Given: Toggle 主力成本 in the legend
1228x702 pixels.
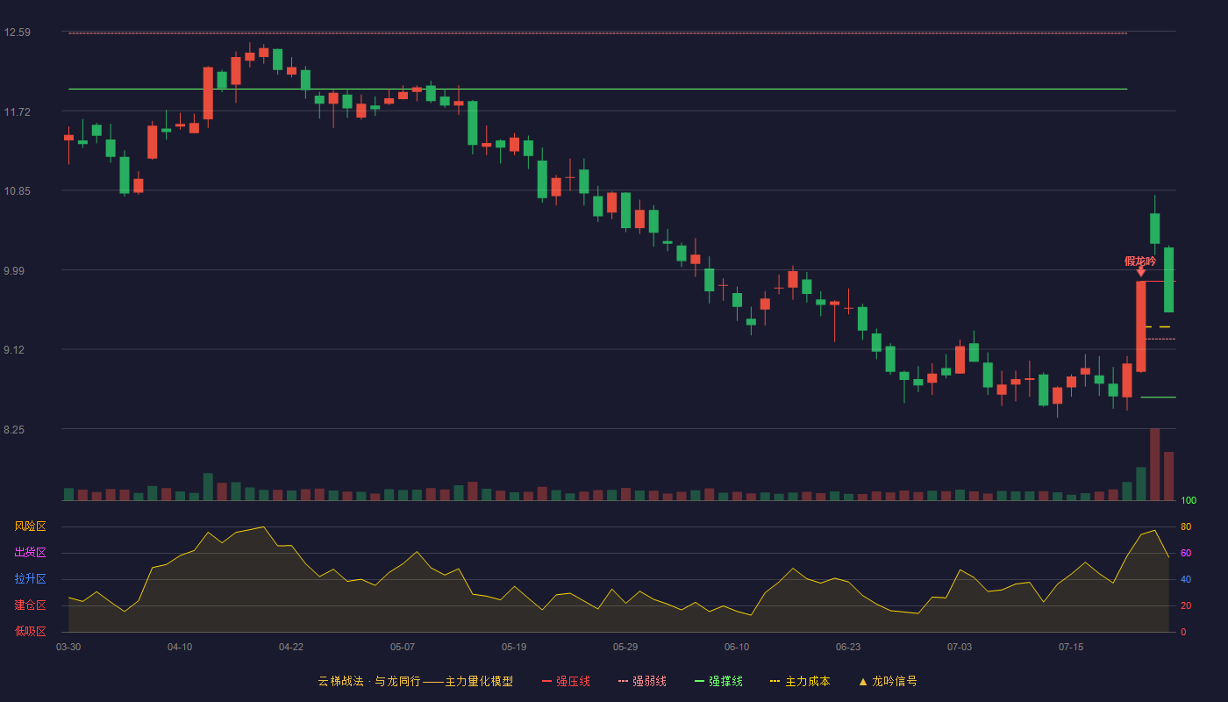Looking at the screenshot, I should (800, 681).
